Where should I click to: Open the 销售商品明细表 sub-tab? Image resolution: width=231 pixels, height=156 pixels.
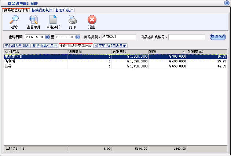tap(17, 46)
